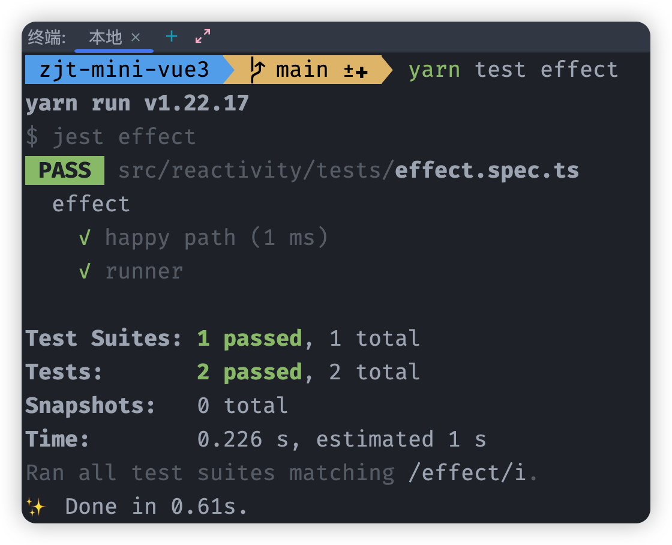Image resolution: width=672 pixels, height=545 pixels.
Task: Click the 'effect' test suite name
Action: click(91, 204)
